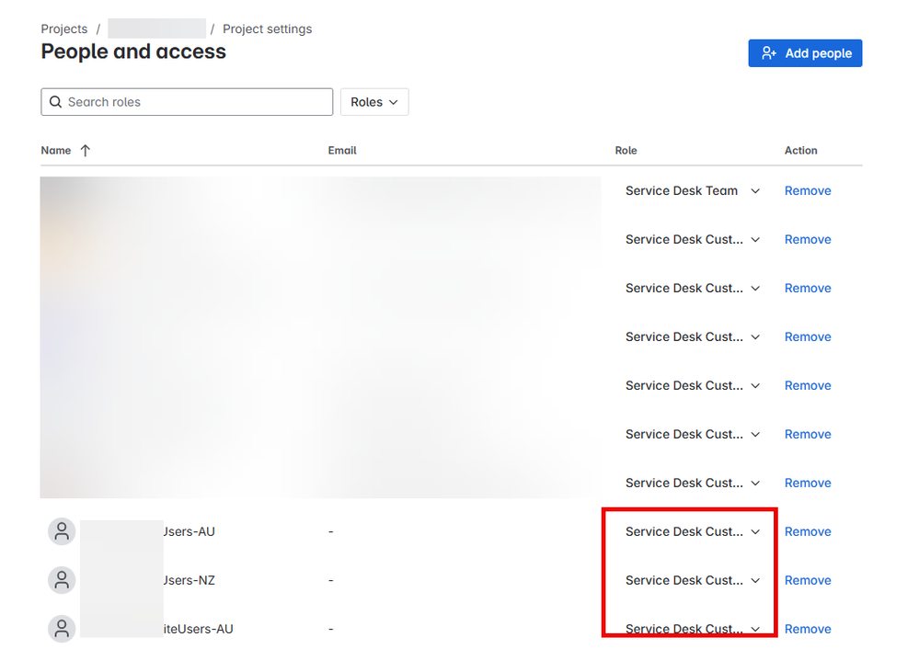Remove the Service Desk Team member
Viewport: 919px width, 649px height.
click(x=808, y=191)
